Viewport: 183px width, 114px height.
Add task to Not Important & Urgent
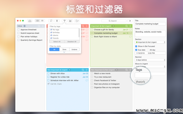87,70
